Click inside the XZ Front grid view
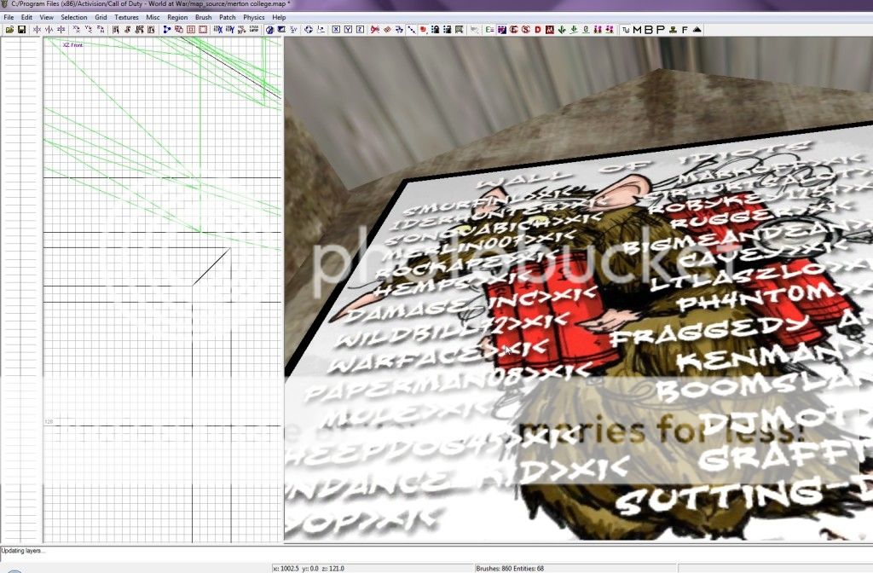This screenshot has height=573, width=873. click(162, 341)
